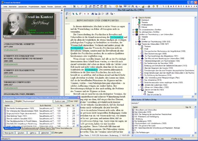Click binoculars find icon in reading toolbar

click(x=92, y=14)
